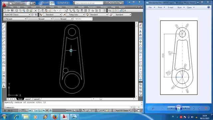Toggle Object Snap Tracking in status bar
Viewport: 213px width, 120px height.
coord(37,111)
